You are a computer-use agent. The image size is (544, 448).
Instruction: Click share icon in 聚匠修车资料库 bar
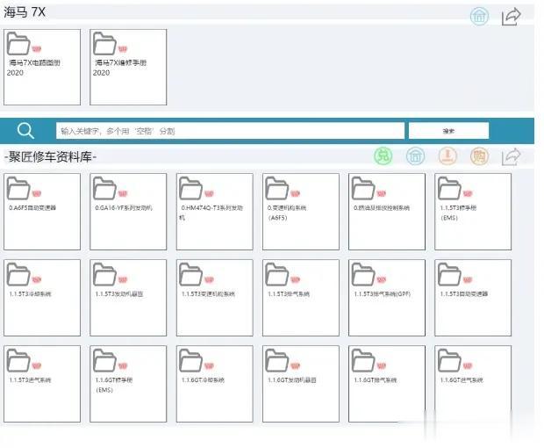tap(512, 156)
